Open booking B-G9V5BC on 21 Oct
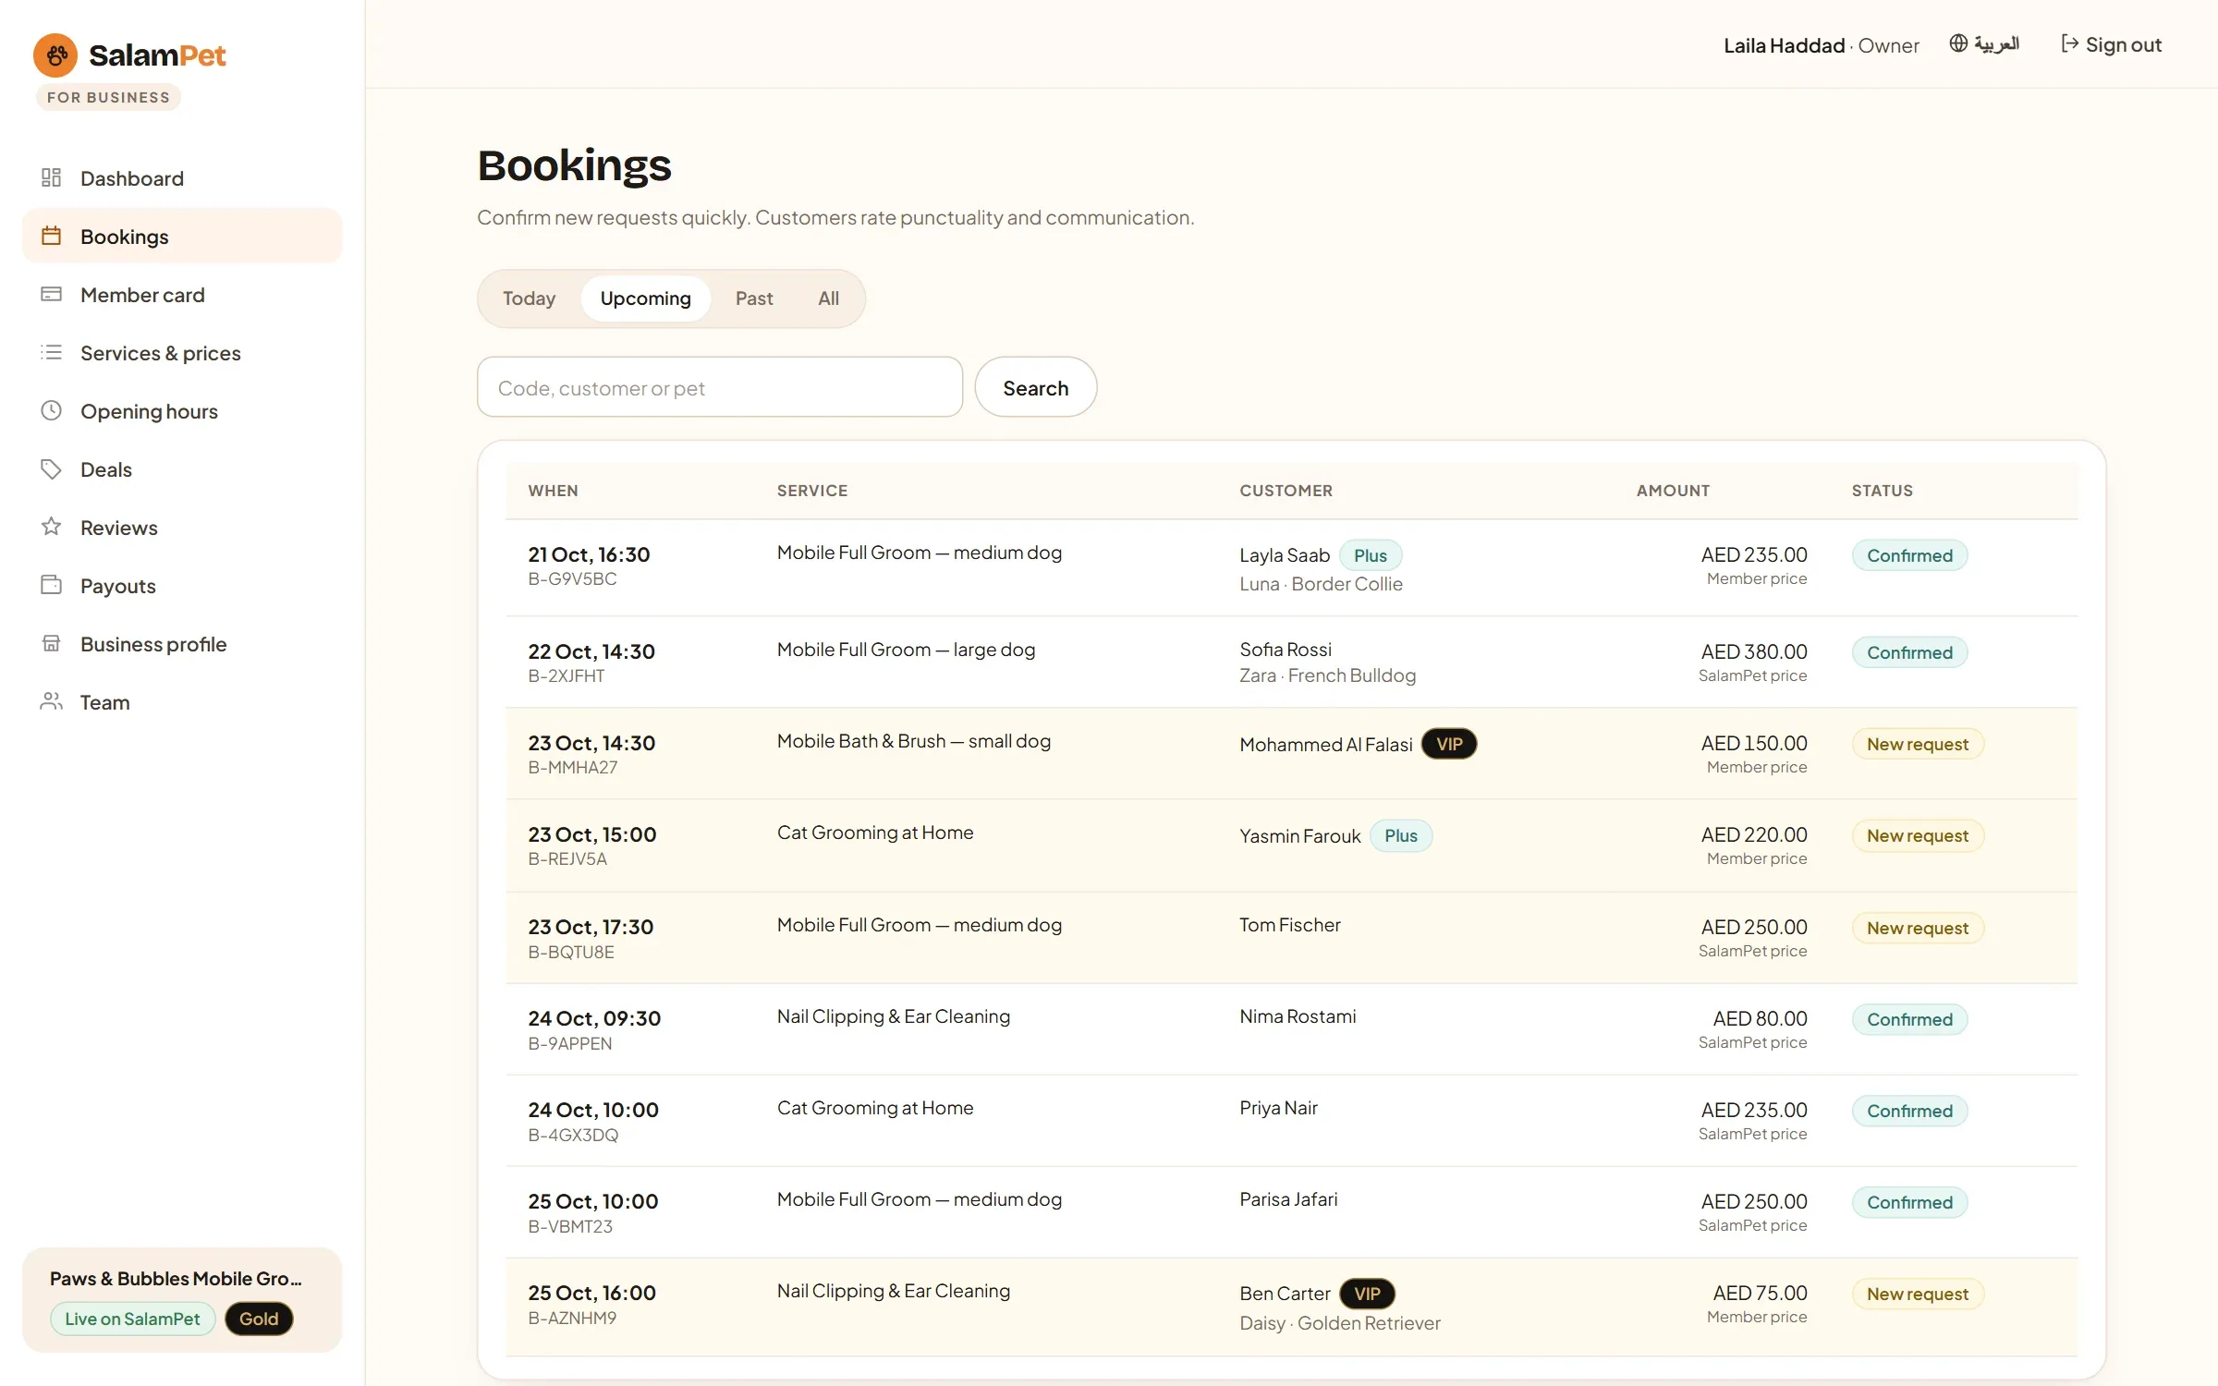This screenshot has width=2218, height=1386. (x=1291, y=567)
